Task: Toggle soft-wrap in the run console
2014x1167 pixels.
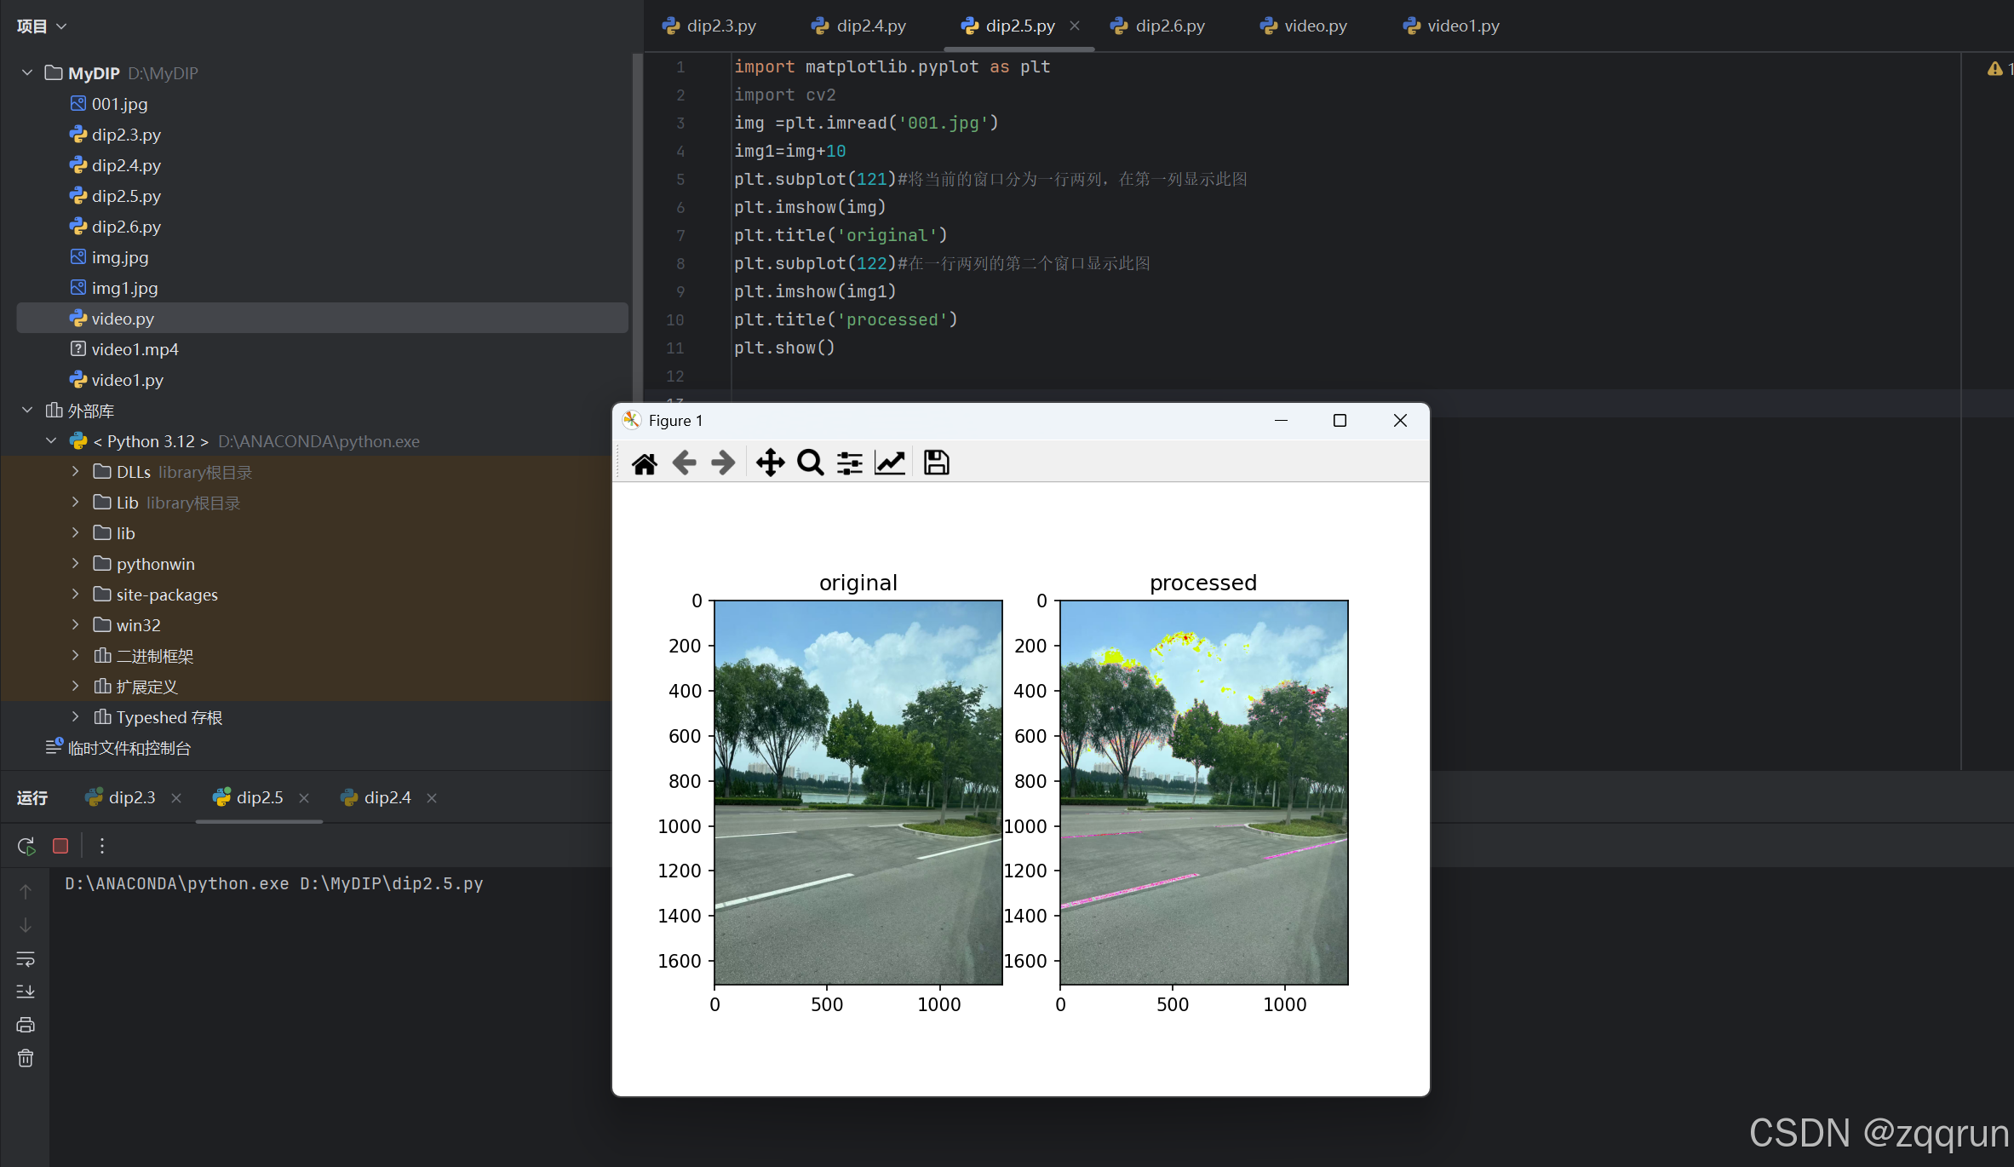Action: tap(26, 958)
